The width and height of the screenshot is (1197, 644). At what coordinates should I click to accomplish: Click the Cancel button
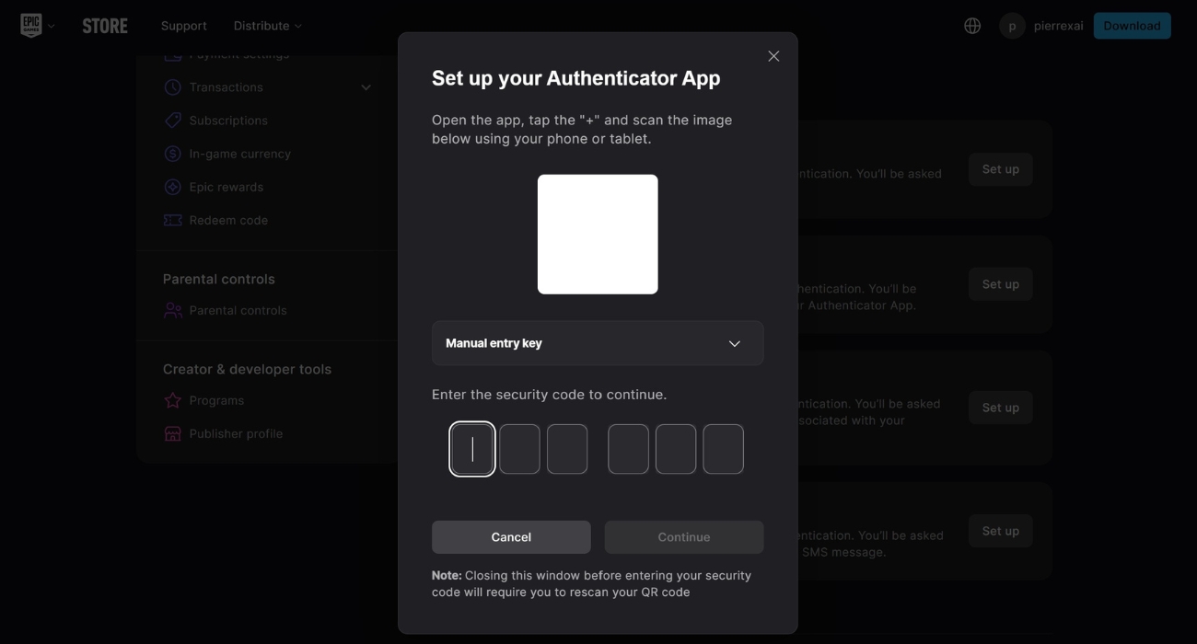[511, 537]
